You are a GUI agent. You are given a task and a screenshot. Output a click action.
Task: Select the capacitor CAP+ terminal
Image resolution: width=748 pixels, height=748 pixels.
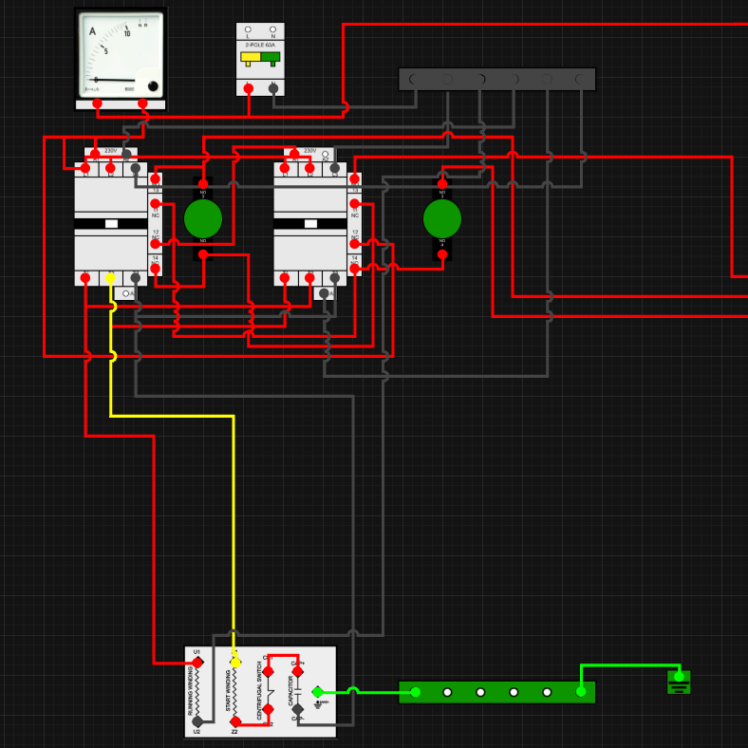298,672
